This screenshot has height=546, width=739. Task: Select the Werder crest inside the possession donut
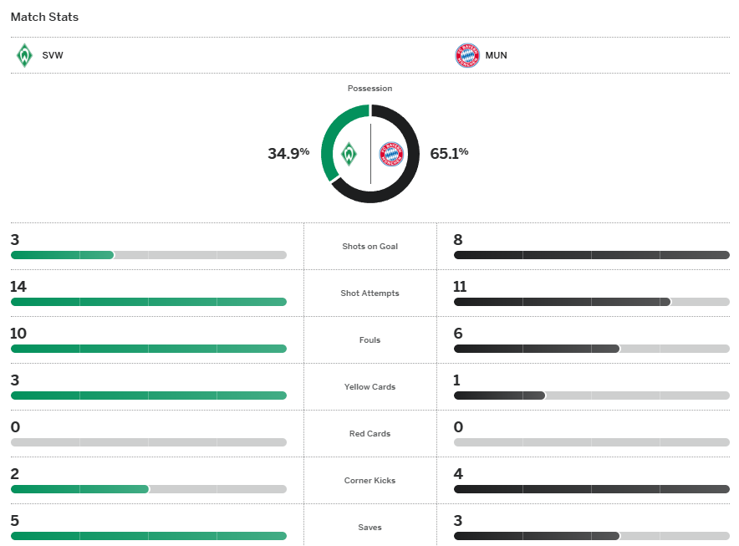click(x=349, y=154)
